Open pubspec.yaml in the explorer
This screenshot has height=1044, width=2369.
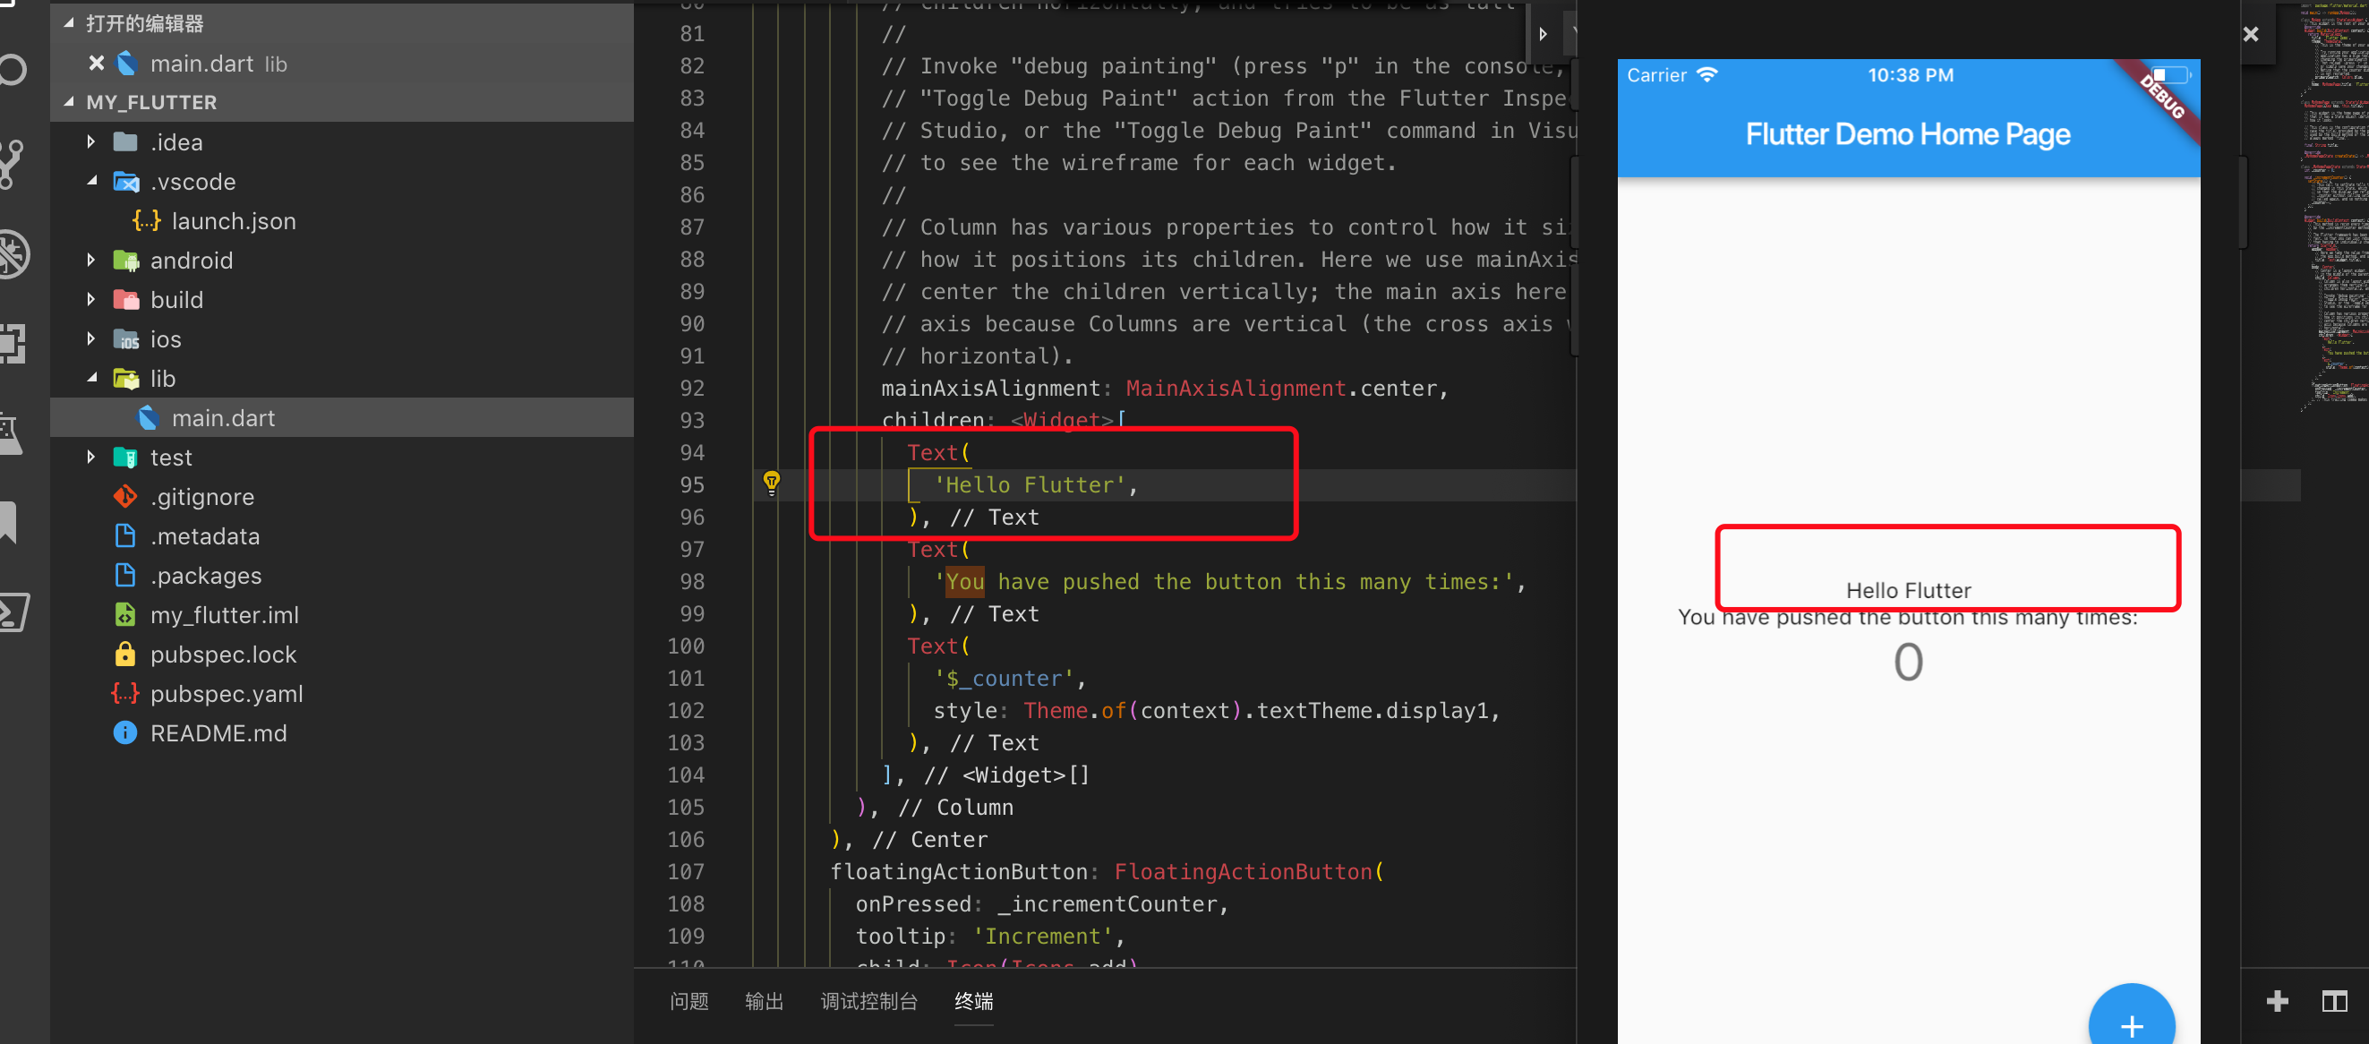pos(227,694)
